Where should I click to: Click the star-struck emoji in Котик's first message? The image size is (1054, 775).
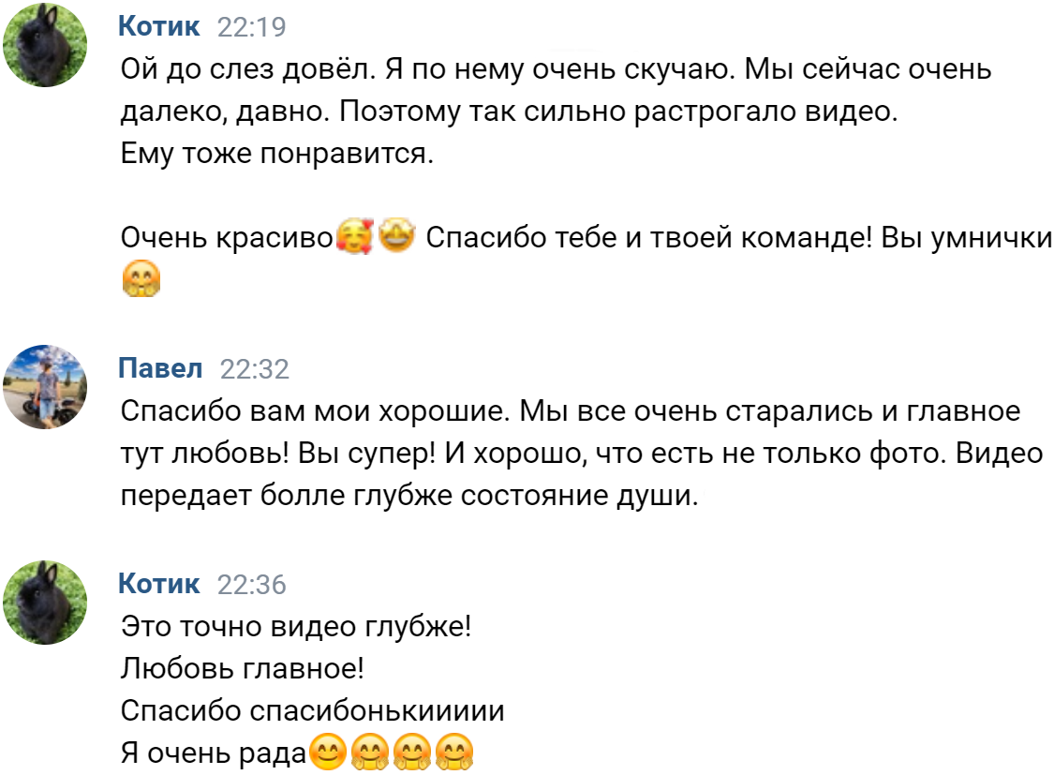(397, 237)
